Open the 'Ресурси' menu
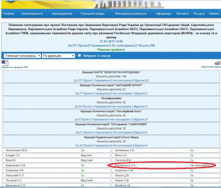The image size is (221, 188). click(x=199, y=14)
